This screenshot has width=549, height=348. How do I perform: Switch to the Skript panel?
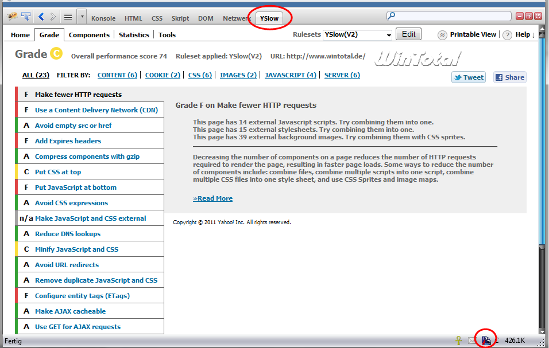pyautogui.click(x=180, y=18)
